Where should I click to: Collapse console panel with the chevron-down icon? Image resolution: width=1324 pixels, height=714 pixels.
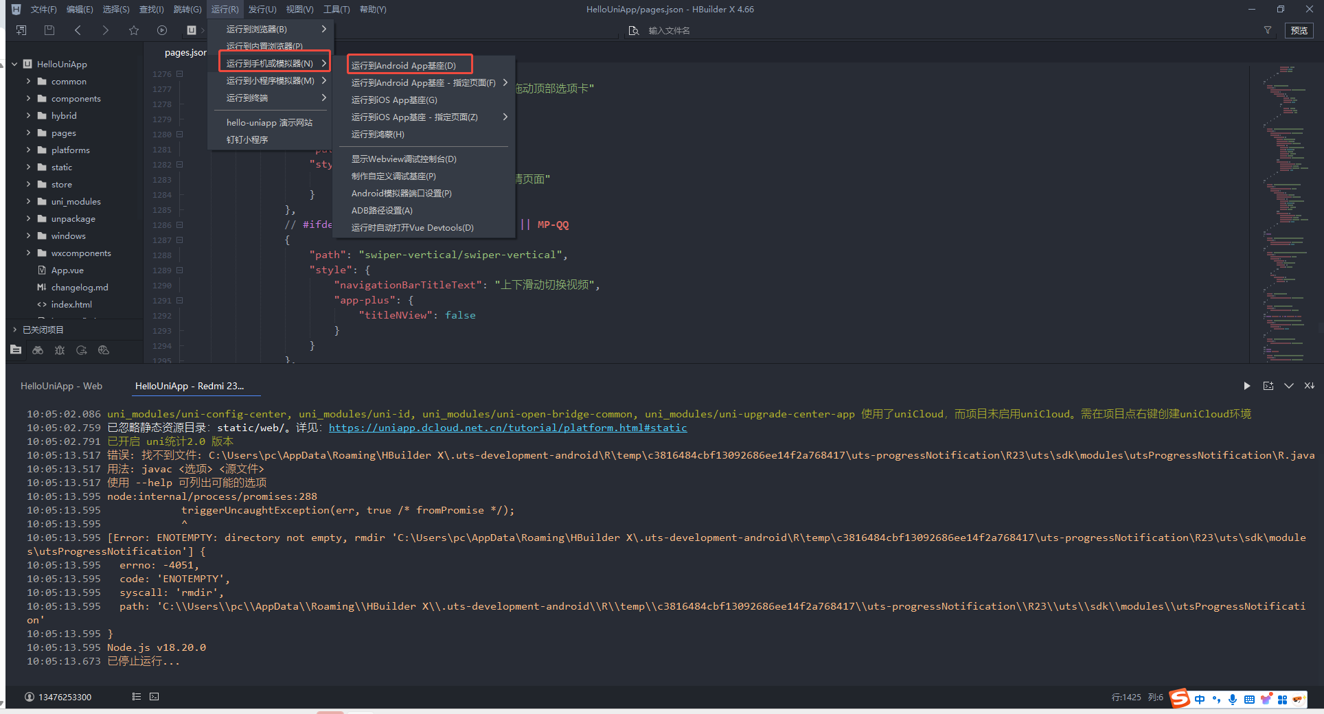(x=1289, y=386)
